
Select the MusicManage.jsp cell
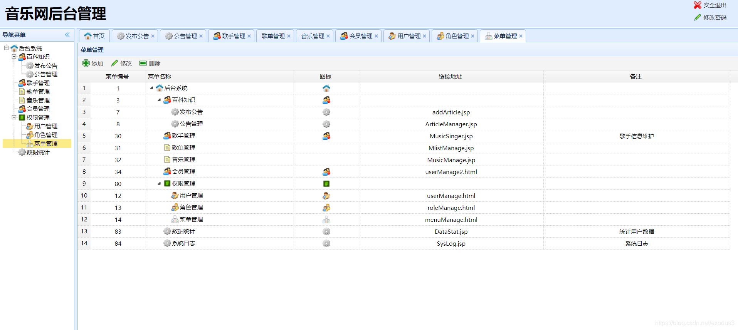point(451,160)
